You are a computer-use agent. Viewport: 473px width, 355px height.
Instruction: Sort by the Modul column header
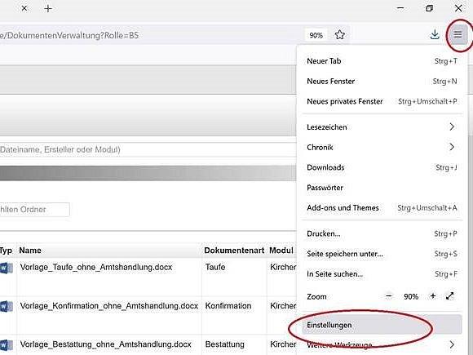coord(281,251)
